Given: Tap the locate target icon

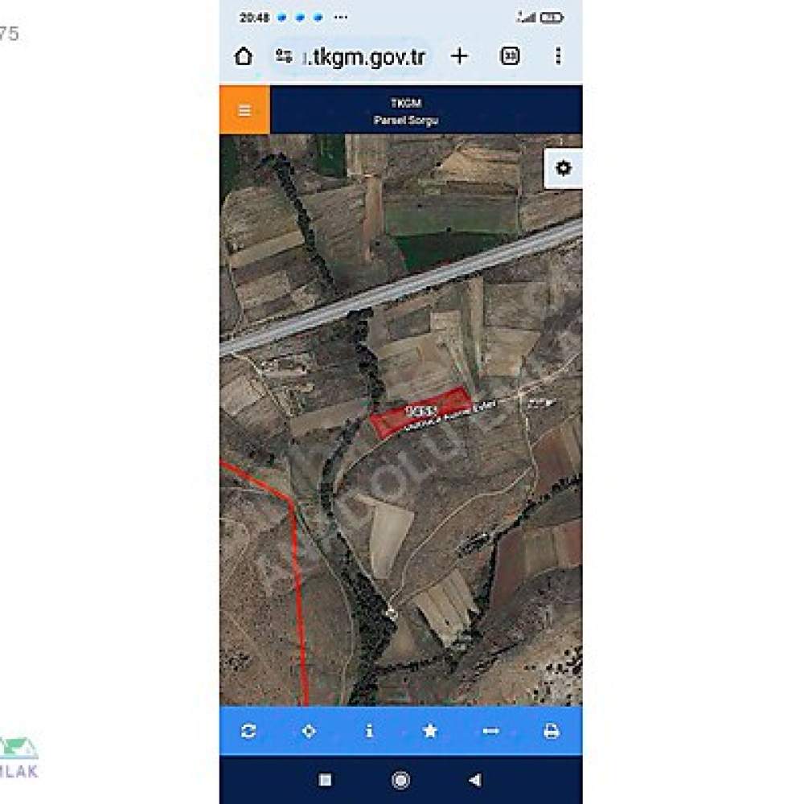Looking at the screenshot, I should pyautogui.click(x=309, y=731).
